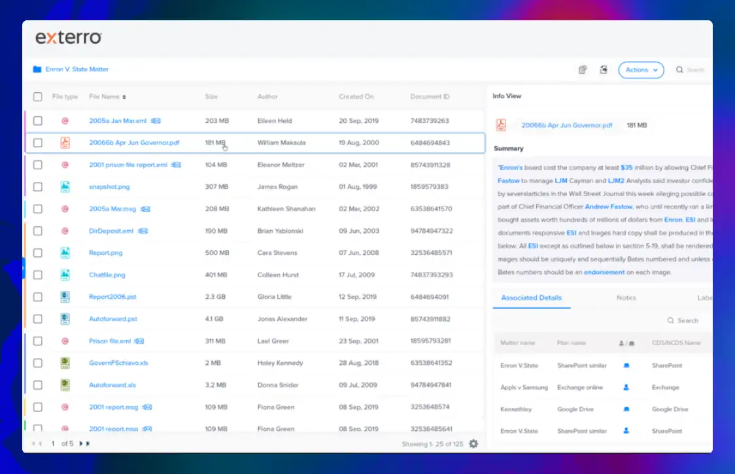Click the Andrew Fastow highlighted term in the summary
This screenshot has width=735, height=474.
pyautogui.click(x=608, y=207)
